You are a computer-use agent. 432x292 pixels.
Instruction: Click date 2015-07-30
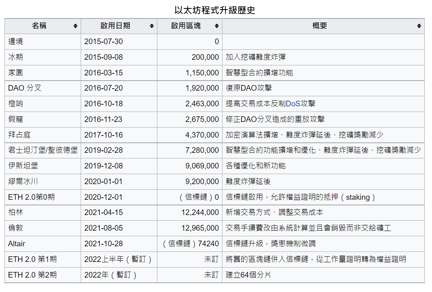104,42
